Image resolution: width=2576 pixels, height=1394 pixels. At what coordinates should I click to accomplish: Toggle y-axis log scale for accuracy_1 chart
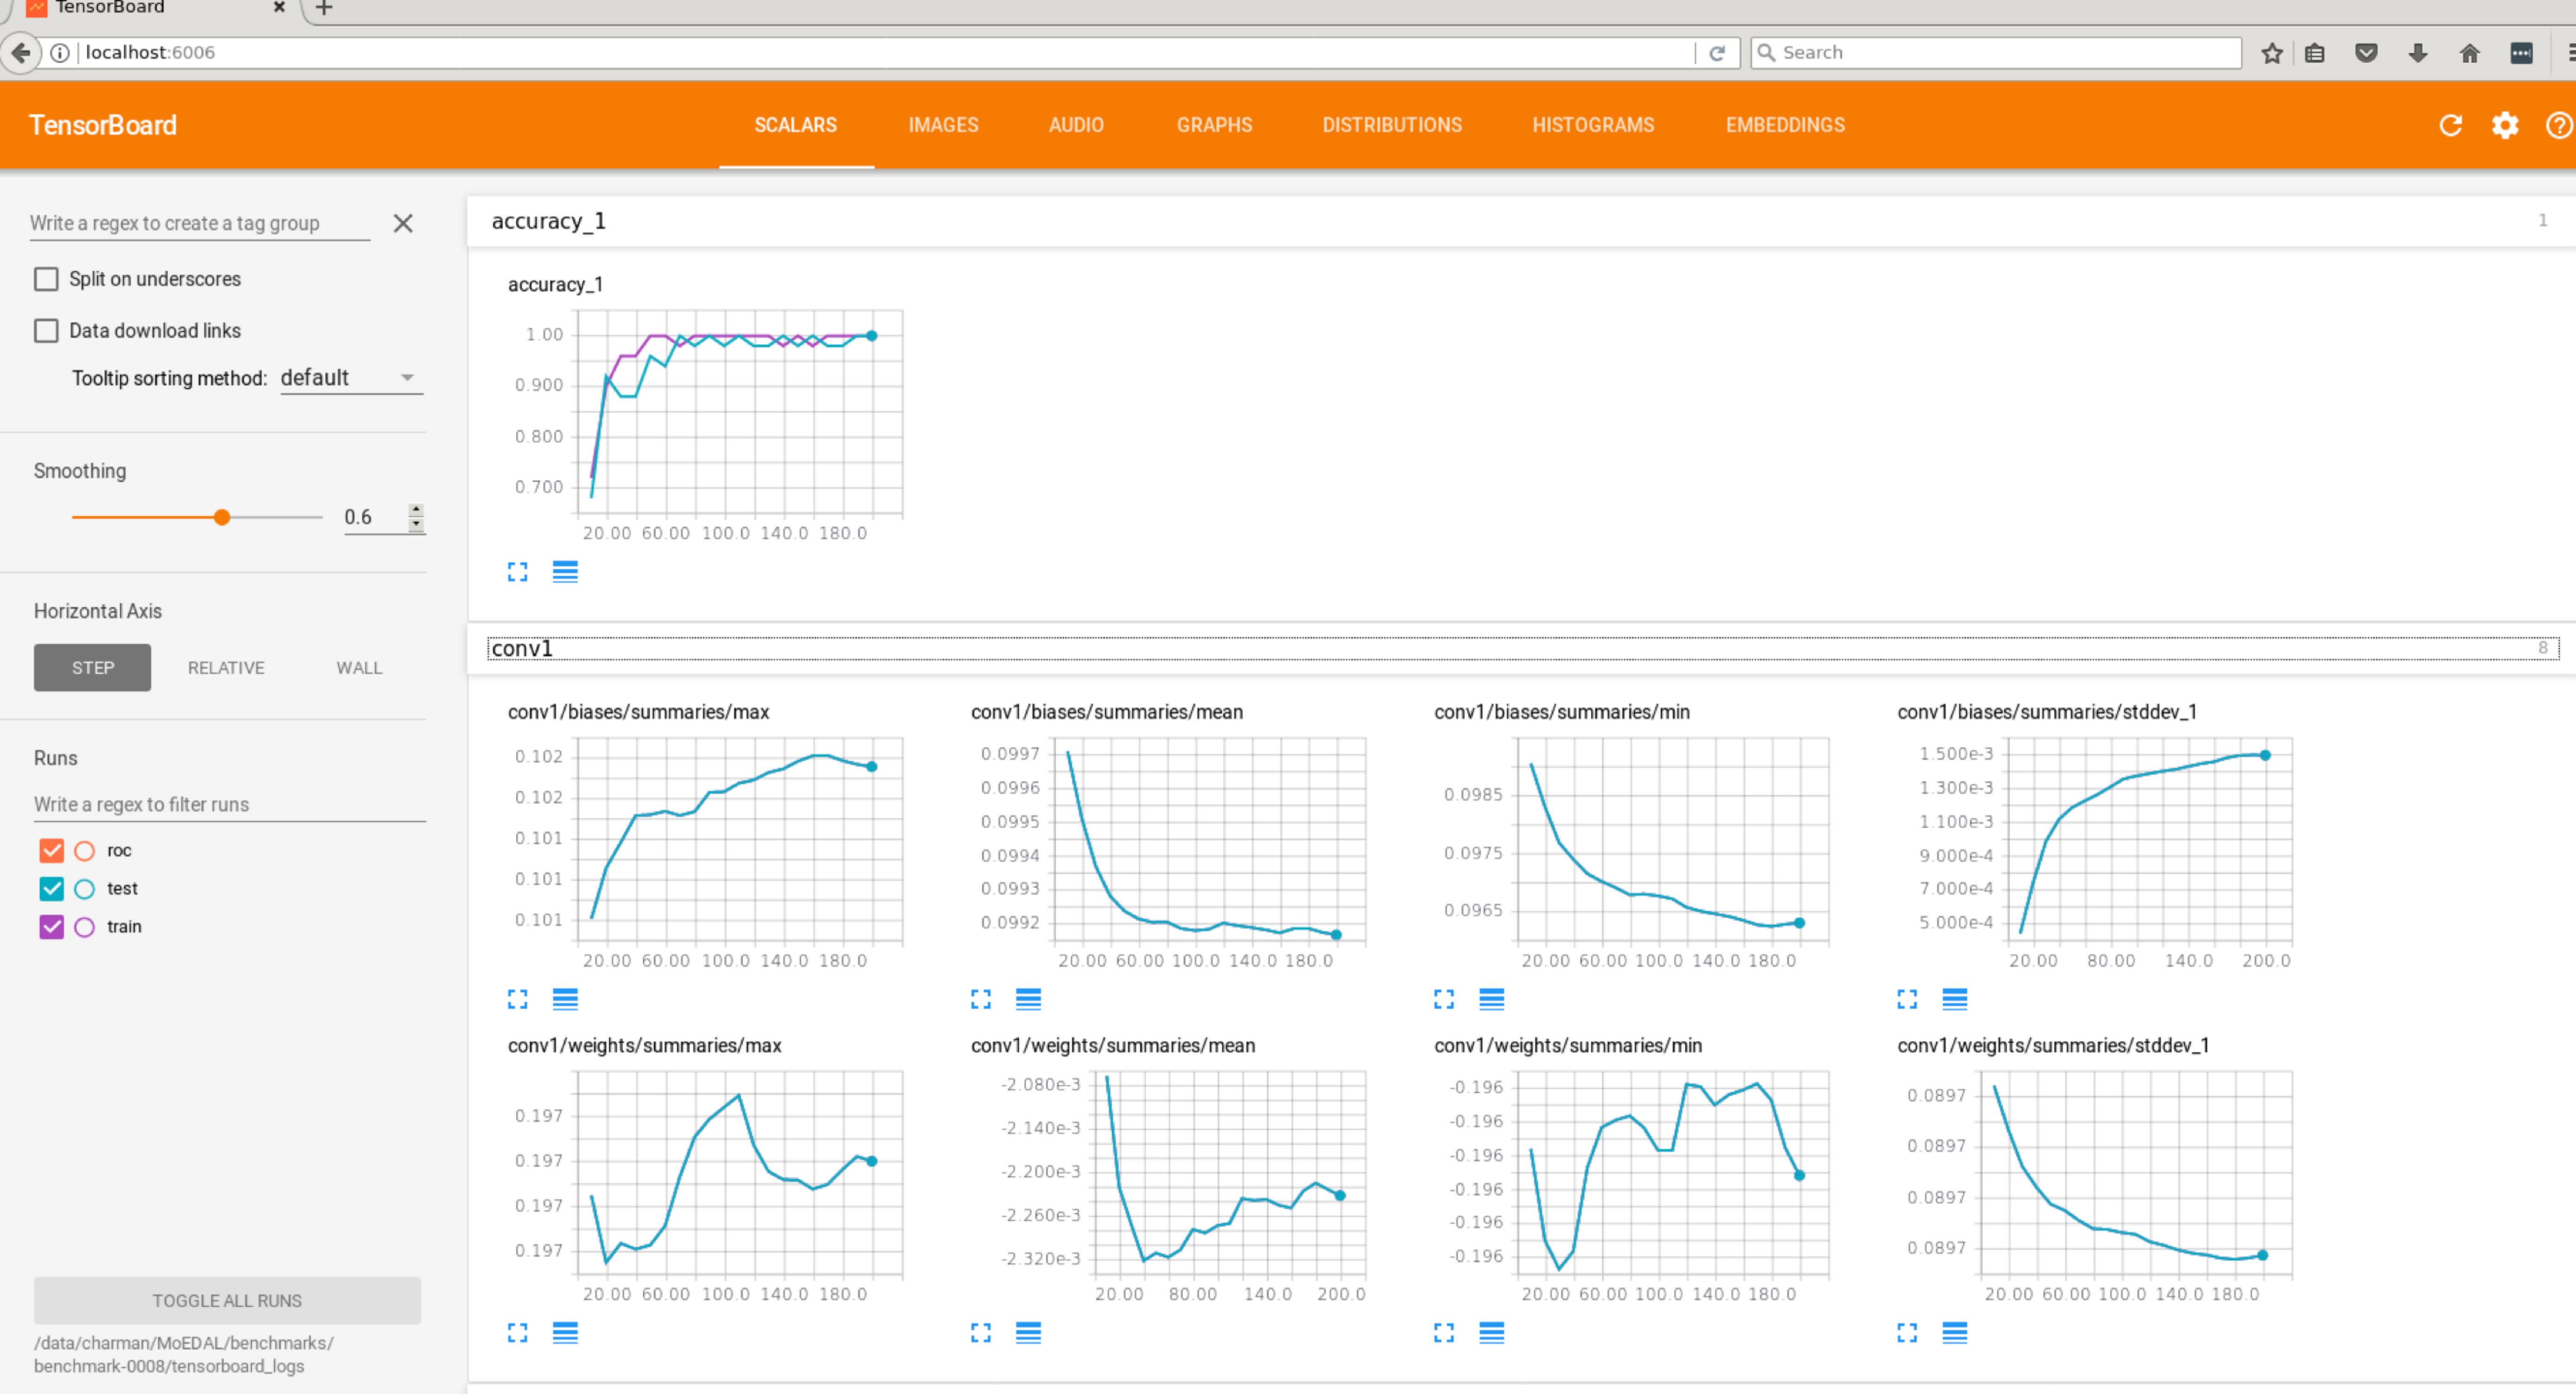point(565,572)
